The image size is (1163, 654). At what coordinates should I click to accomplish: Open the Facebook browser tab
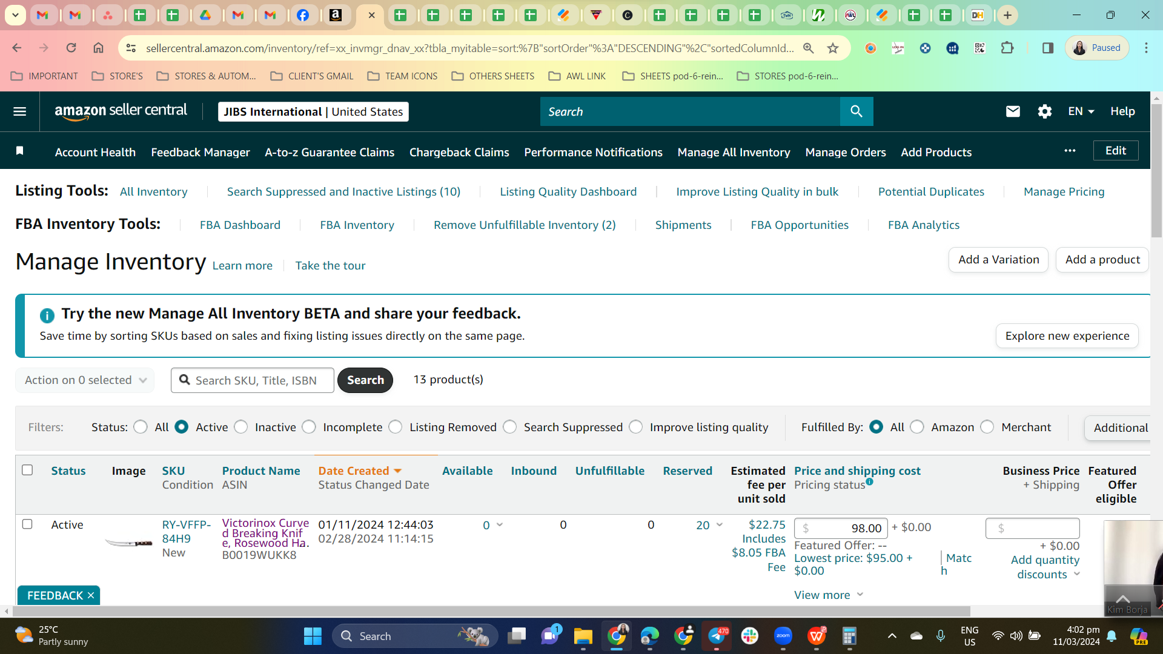[x=303, y=15]
